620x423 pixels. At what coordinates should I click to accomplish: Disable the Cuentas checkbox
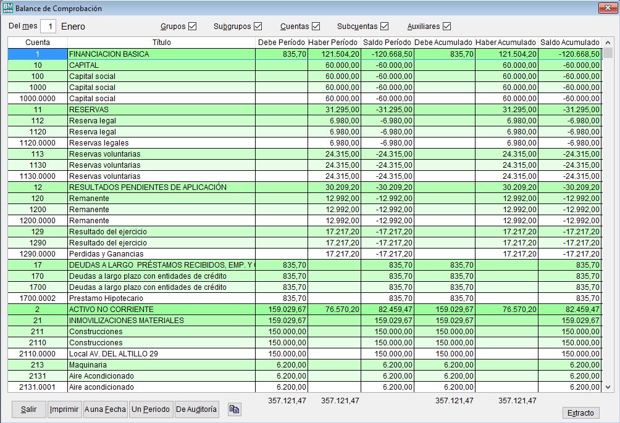tap(316, 27)
